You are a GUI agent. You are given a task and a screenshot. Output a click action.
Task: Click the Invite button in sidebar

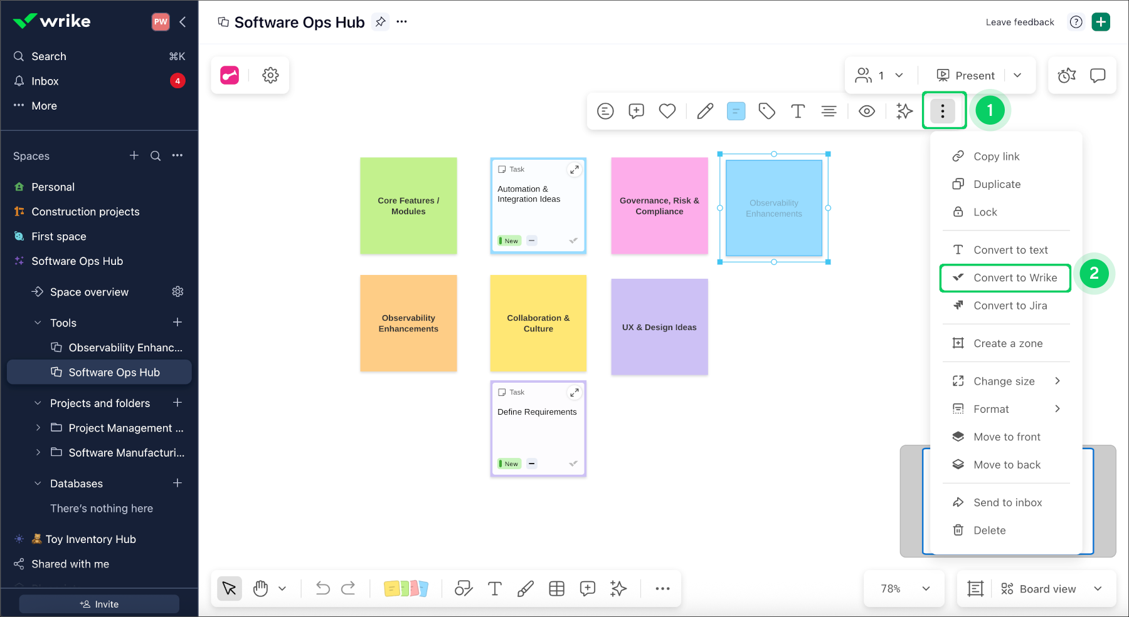[x=98, y=604]
